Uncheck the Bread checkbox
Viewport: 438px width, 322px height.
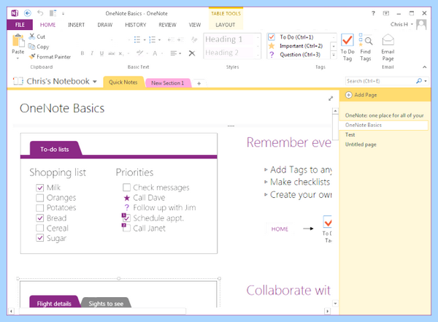(40, 218)
